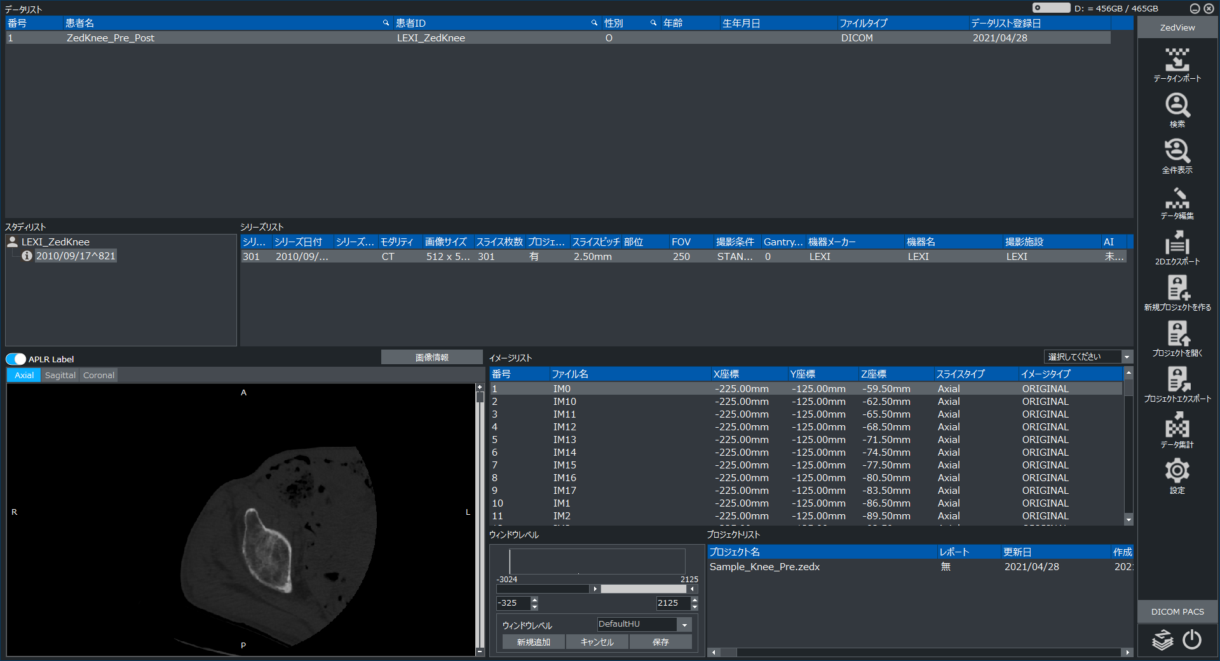Screen dimensions: 1220x661
Task: Click the 2125 upper window input field
Action: pyautogui.click(x=674, y=603)
